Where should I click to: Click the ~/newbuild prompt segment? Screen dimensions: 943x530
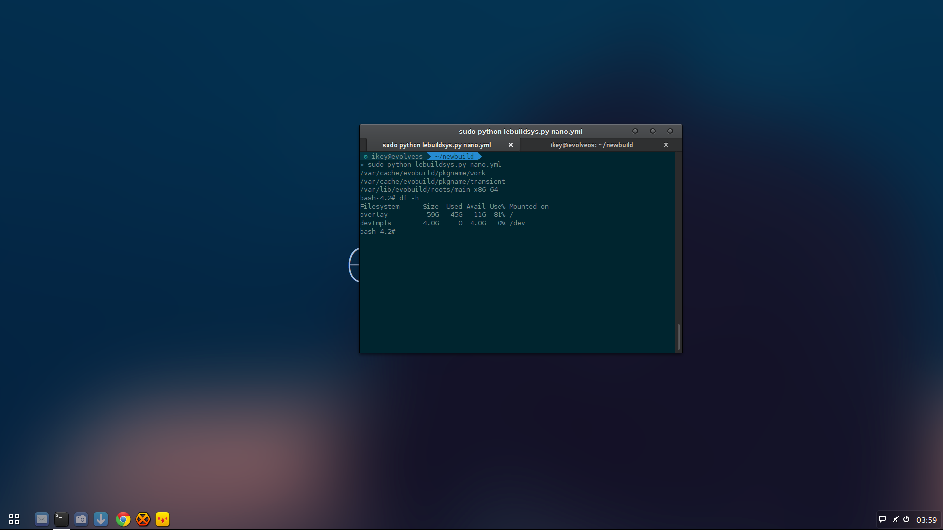pos(454,156)
